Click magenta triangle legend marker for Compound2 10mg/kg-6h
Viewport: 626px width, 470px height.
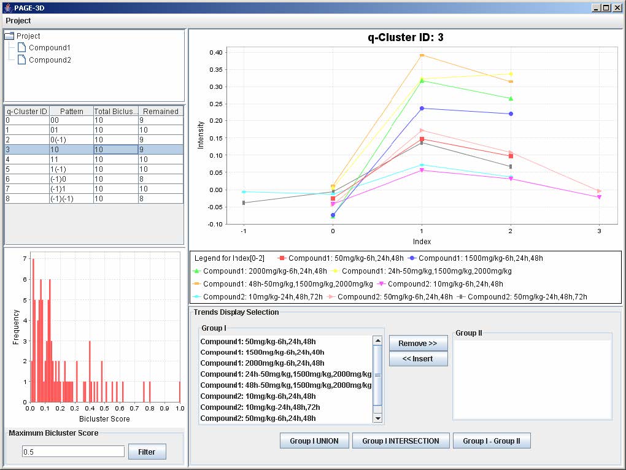click(x=381, y=284)
